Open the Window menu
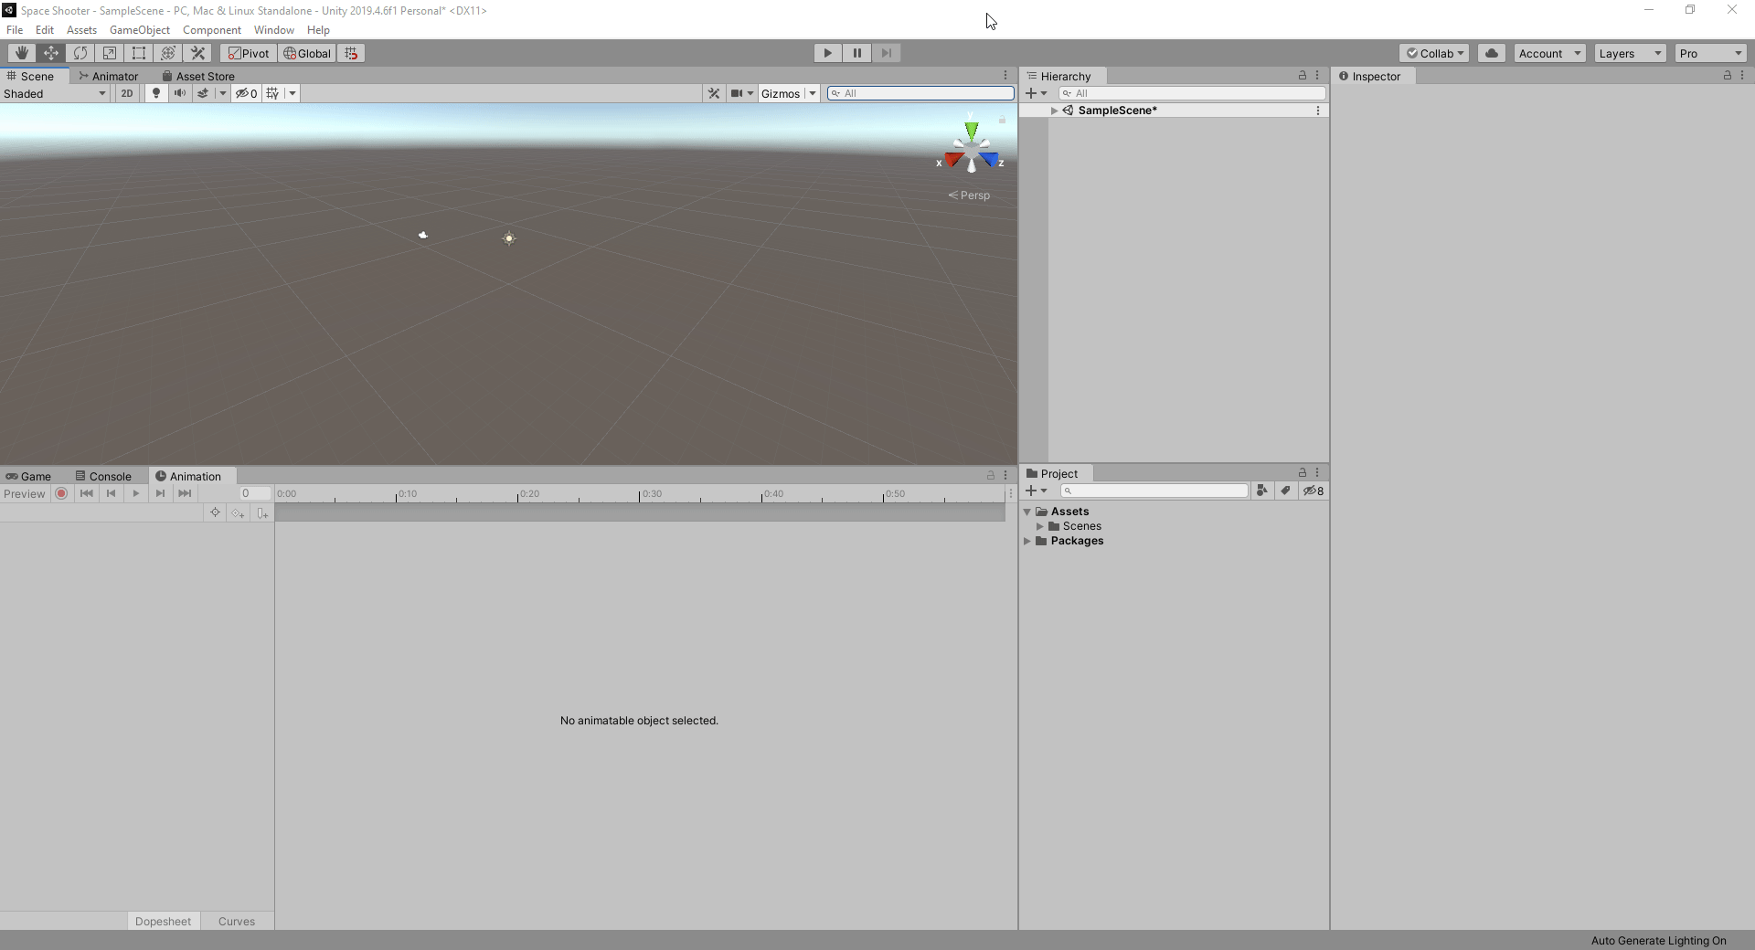The width and height of the screenshot is (1755, 950). tap(274, 30)
